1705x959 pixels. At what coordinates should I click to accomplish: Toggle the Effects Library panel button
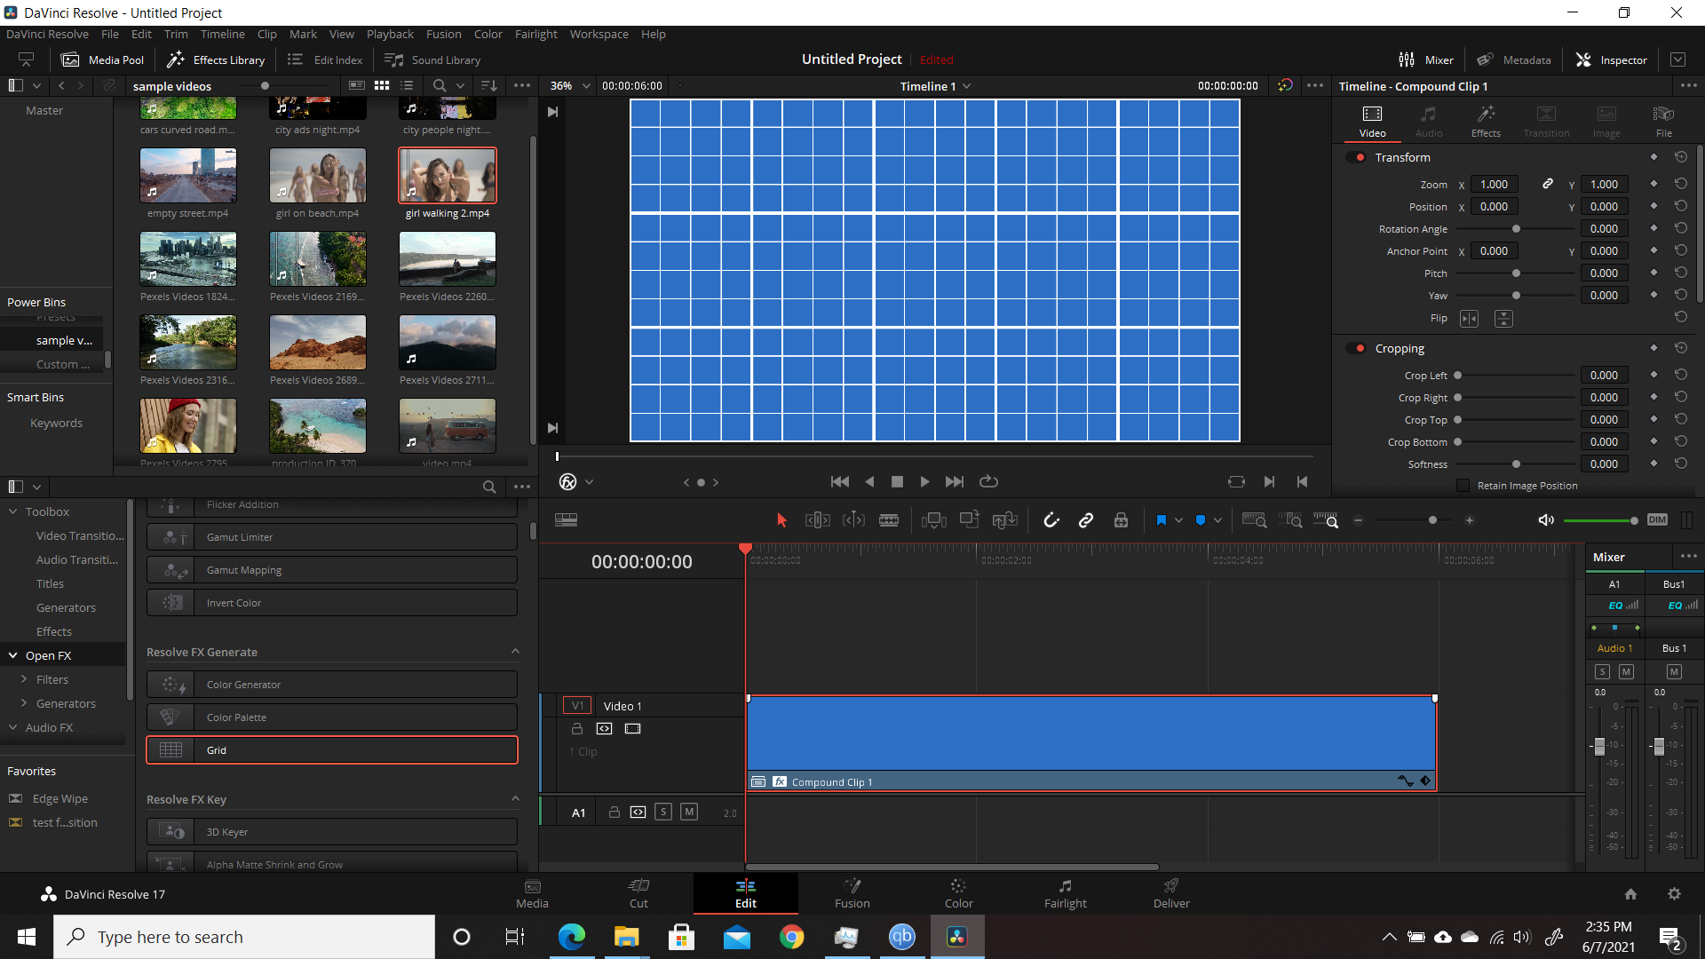217,59
